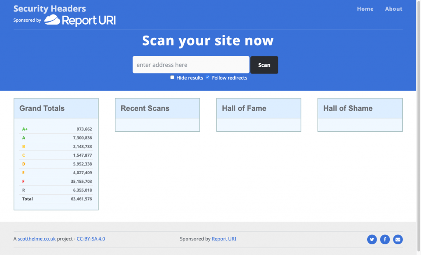
Task: Click the Recent Scans panel header
Action: tap(145, 108)
